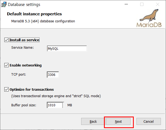This screenshot has height=130, width=166.
Task: Cancel the MariaDB installation
Action: 149,121
